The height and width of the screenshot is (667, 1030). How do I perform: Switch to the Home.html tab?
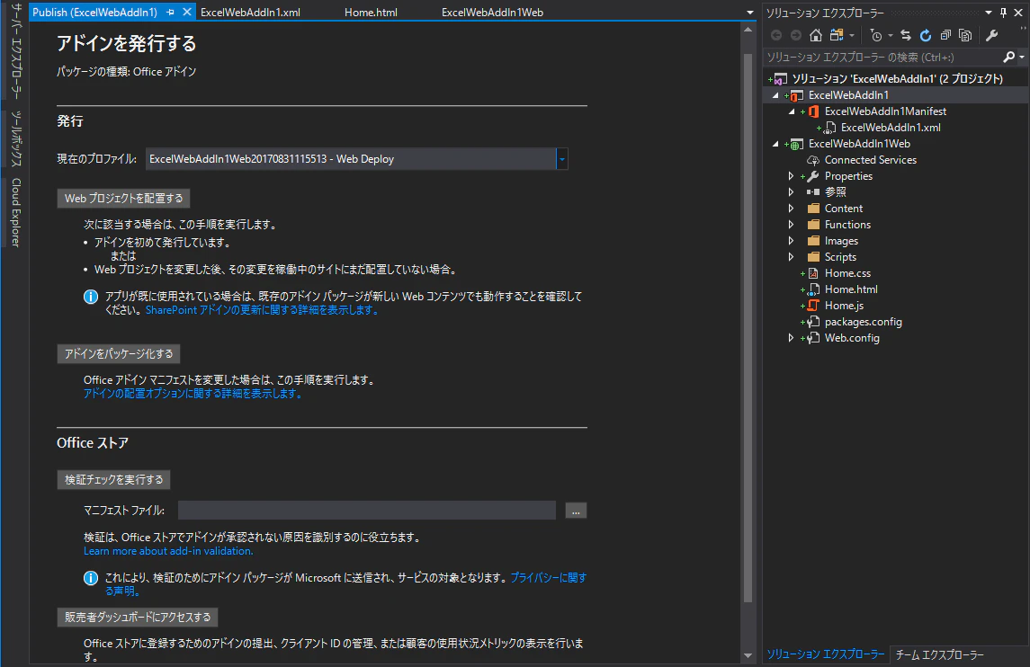click(371, 13)
